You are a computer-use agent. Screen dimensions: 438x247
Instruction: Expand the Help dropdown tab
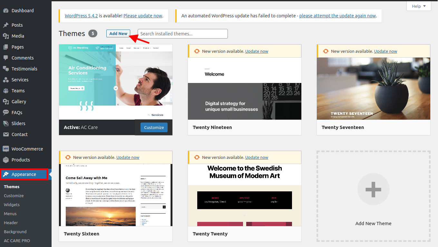pos(419,6)
